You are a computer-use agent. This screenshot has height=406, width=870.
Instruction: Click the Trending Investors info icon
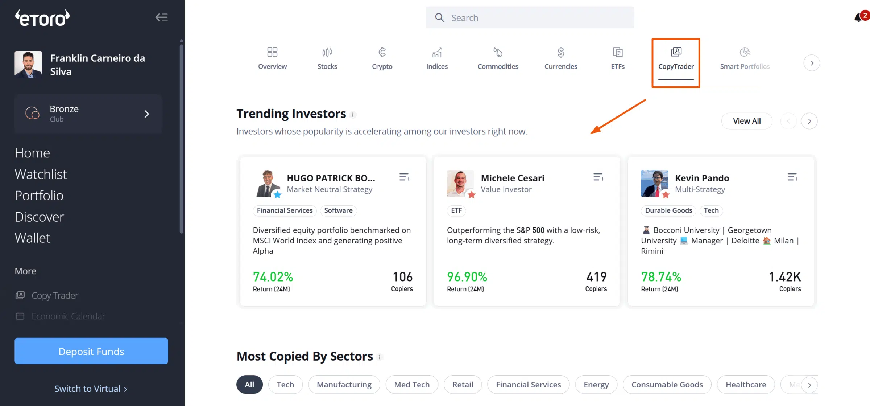coord(353,115)
